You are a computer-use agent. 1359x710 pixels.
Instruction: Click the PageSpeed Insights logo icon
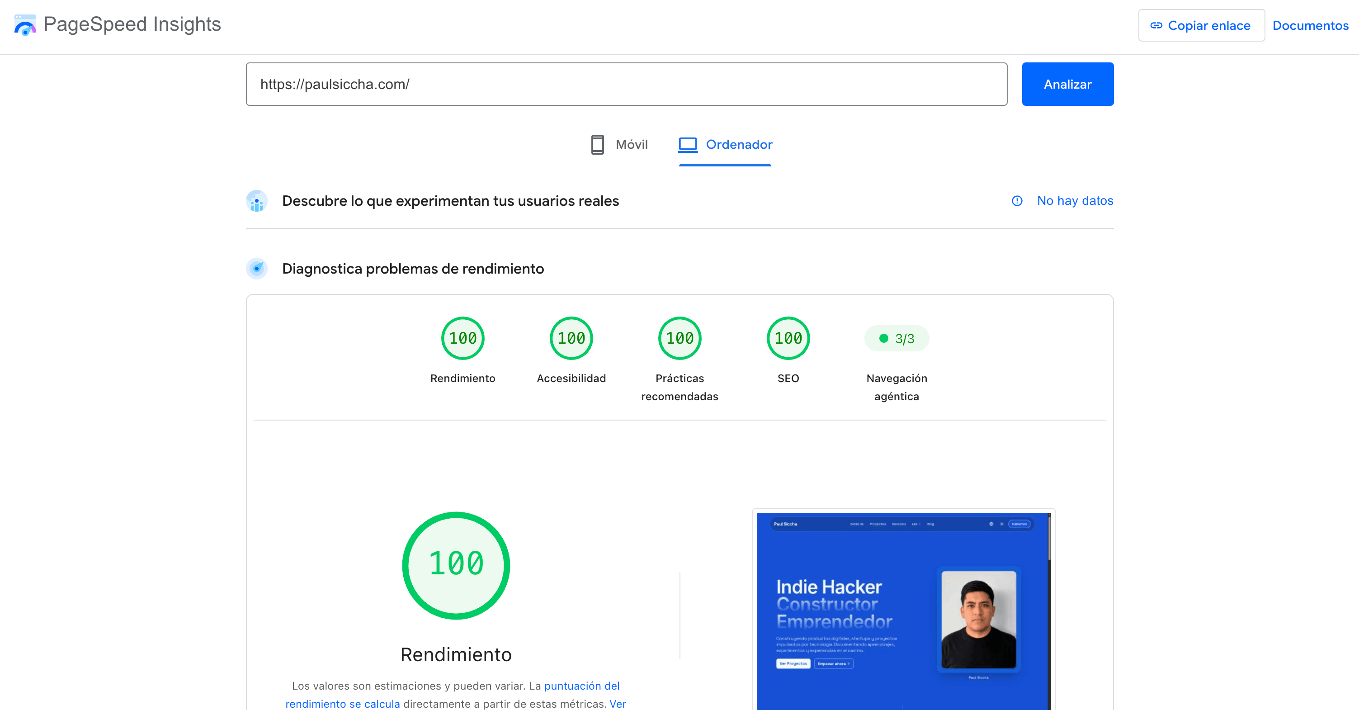point(25,25)
